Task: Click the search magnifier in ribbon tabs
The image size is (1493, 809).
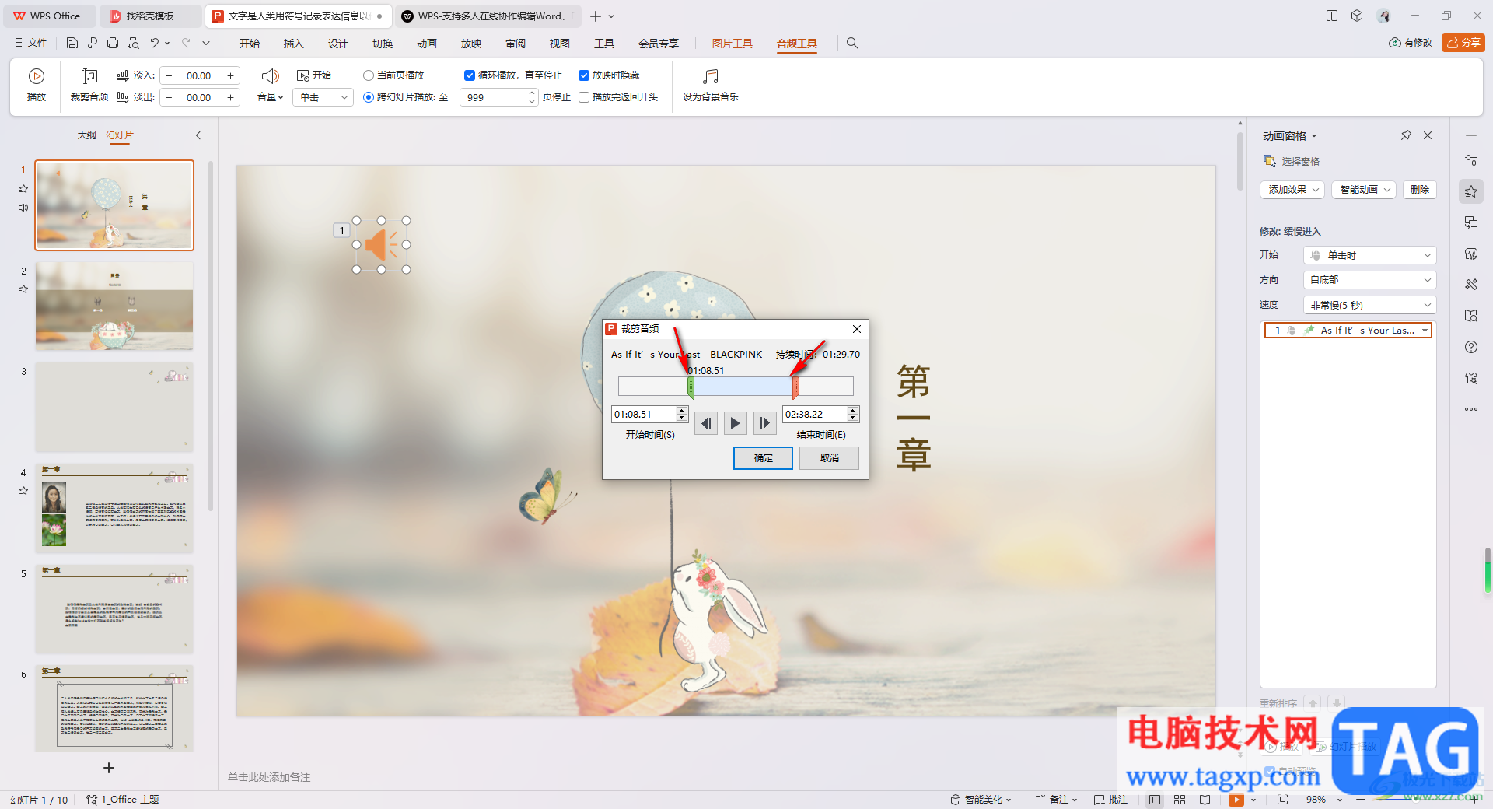Action: (x=852, y=44)
